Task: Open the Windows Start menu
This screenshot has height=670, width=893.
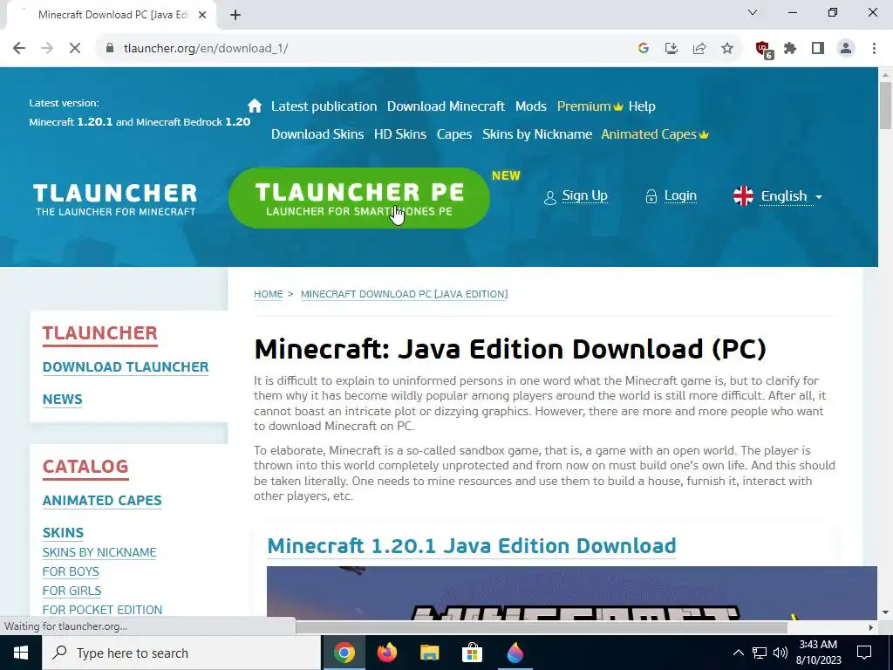Action: (21, 653)
